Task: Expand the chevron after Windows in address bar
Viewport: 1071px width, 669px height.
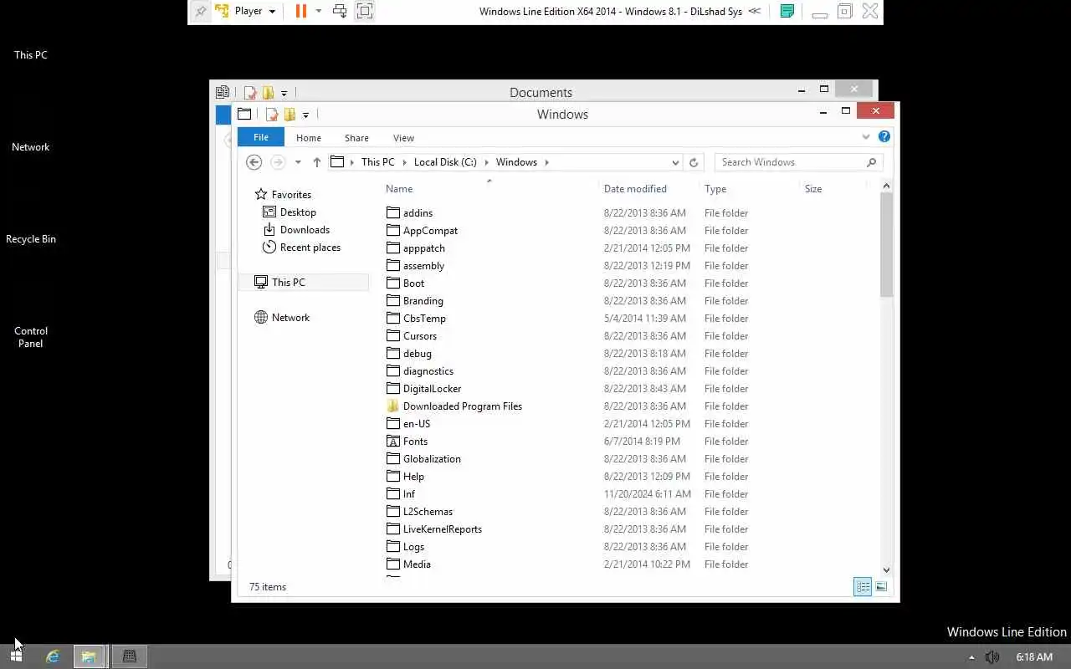Action: click(x=546, y=162)
